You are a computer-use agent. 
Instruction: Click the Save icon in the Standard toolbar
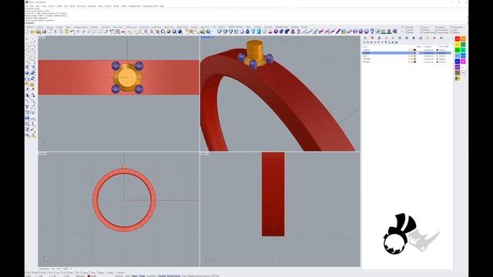[39, 32]
